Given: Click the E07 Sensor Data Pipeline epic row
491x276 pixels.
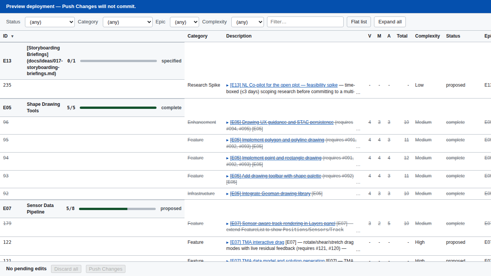Looking at the screenshot, I should tap(92, 209).
